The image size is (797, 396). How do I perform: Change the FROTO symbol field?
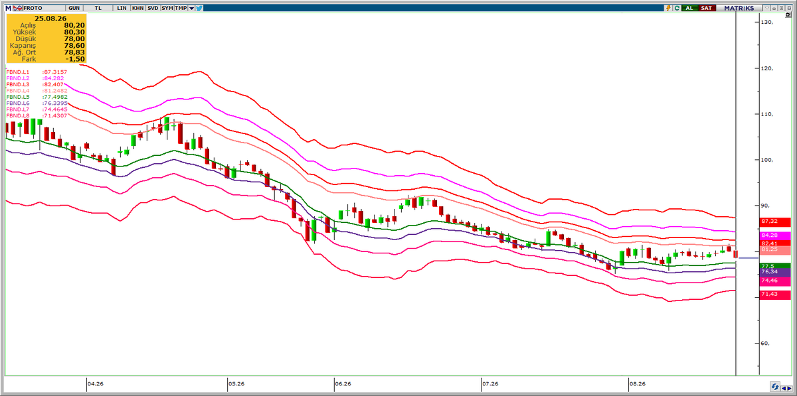(x=44, y=8)
